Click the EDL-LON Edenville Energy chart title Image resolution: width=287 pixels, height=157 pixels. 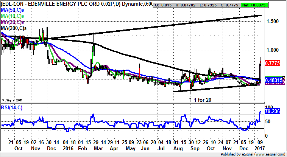(72, 3)
